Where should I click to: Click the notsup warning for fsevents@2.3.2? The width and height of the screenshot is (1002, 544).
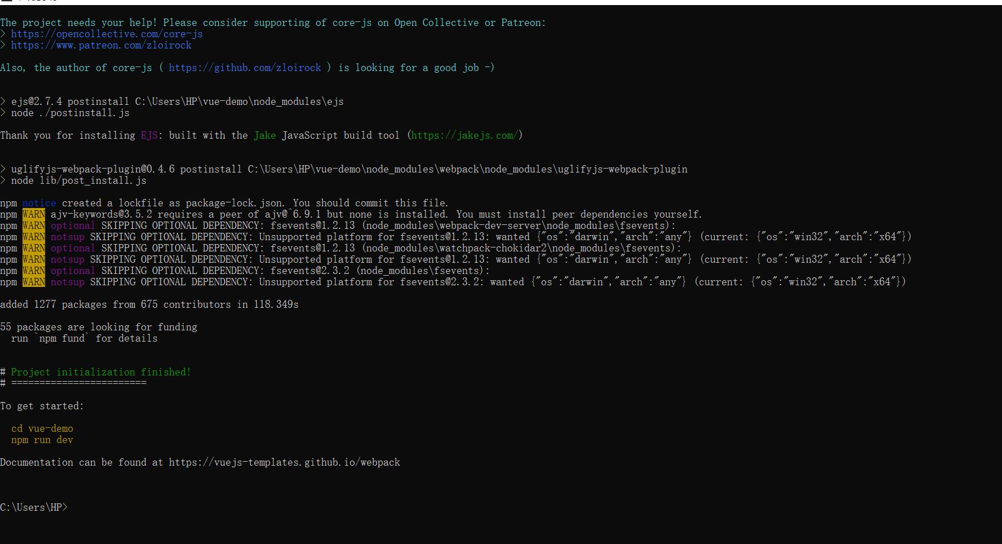(453, 282)
